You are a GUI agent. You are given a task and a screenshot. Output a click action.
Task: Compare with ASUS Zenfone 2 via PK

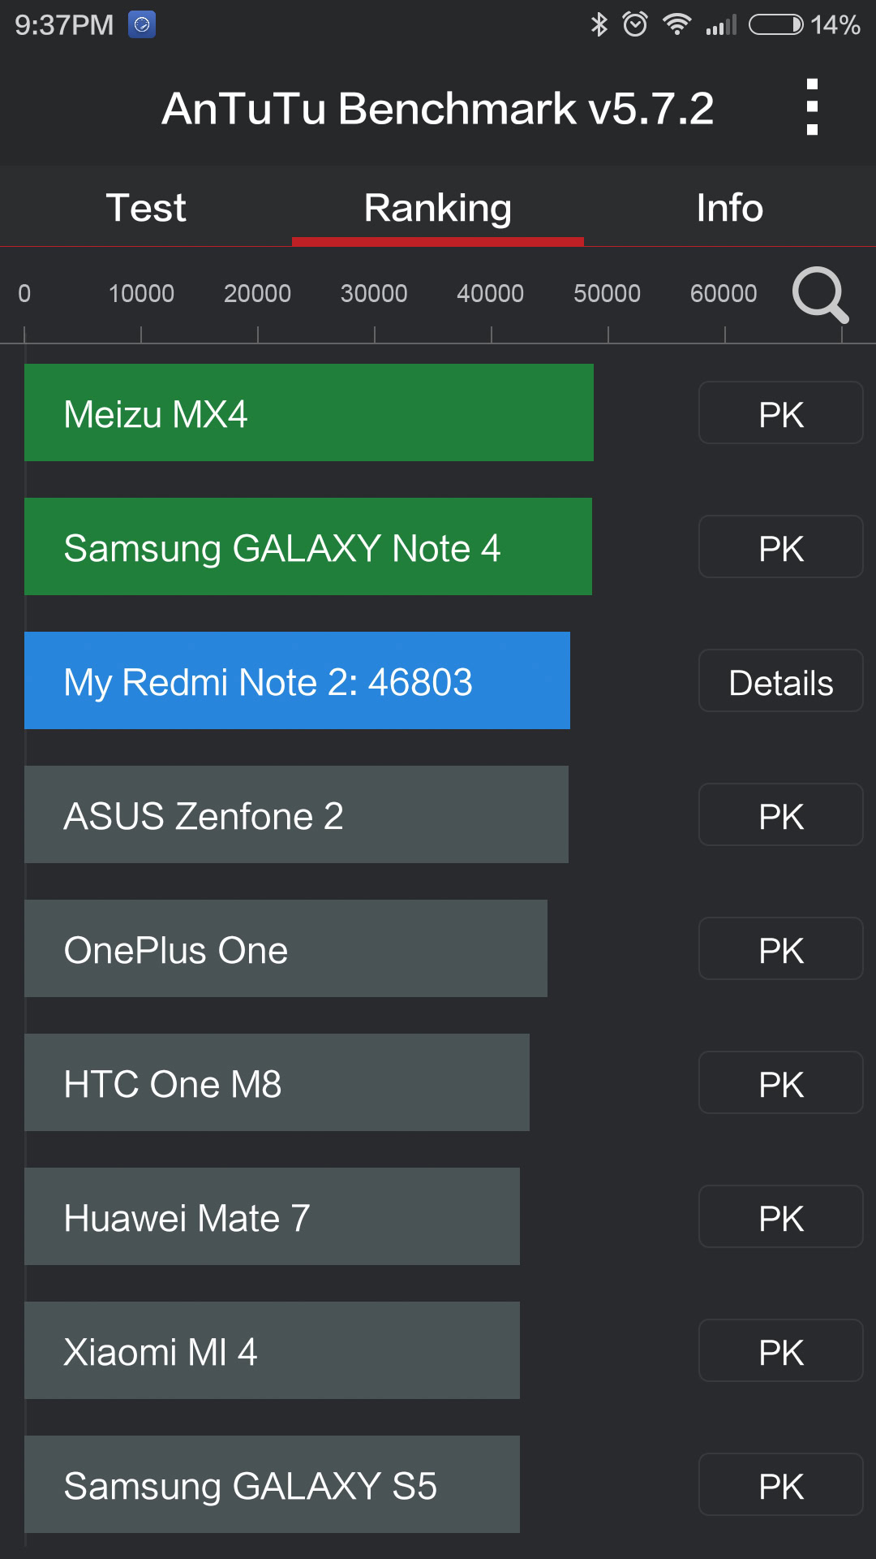780,815
